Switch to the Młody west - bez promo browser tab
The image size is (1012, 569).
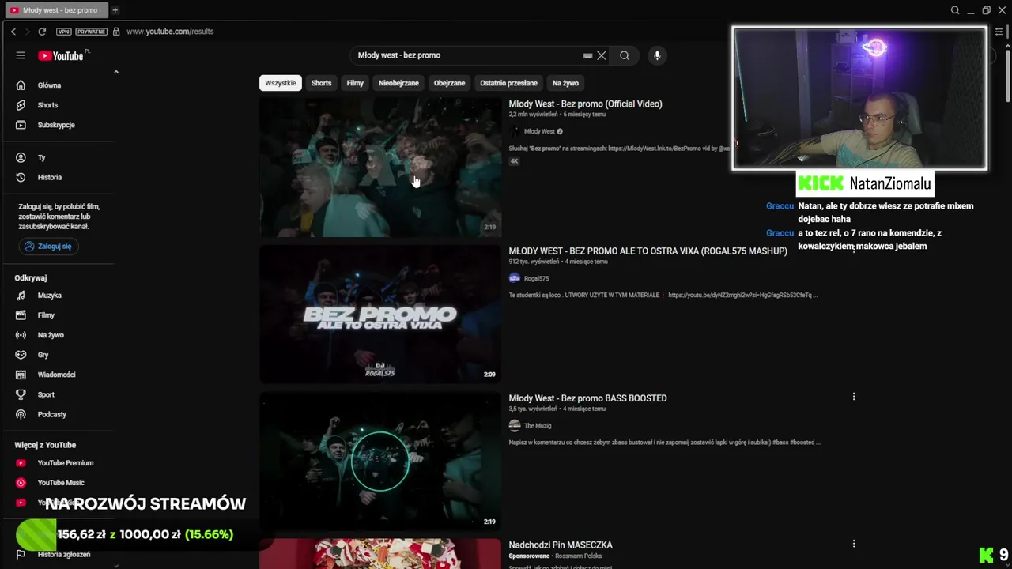tap(55, 10)
